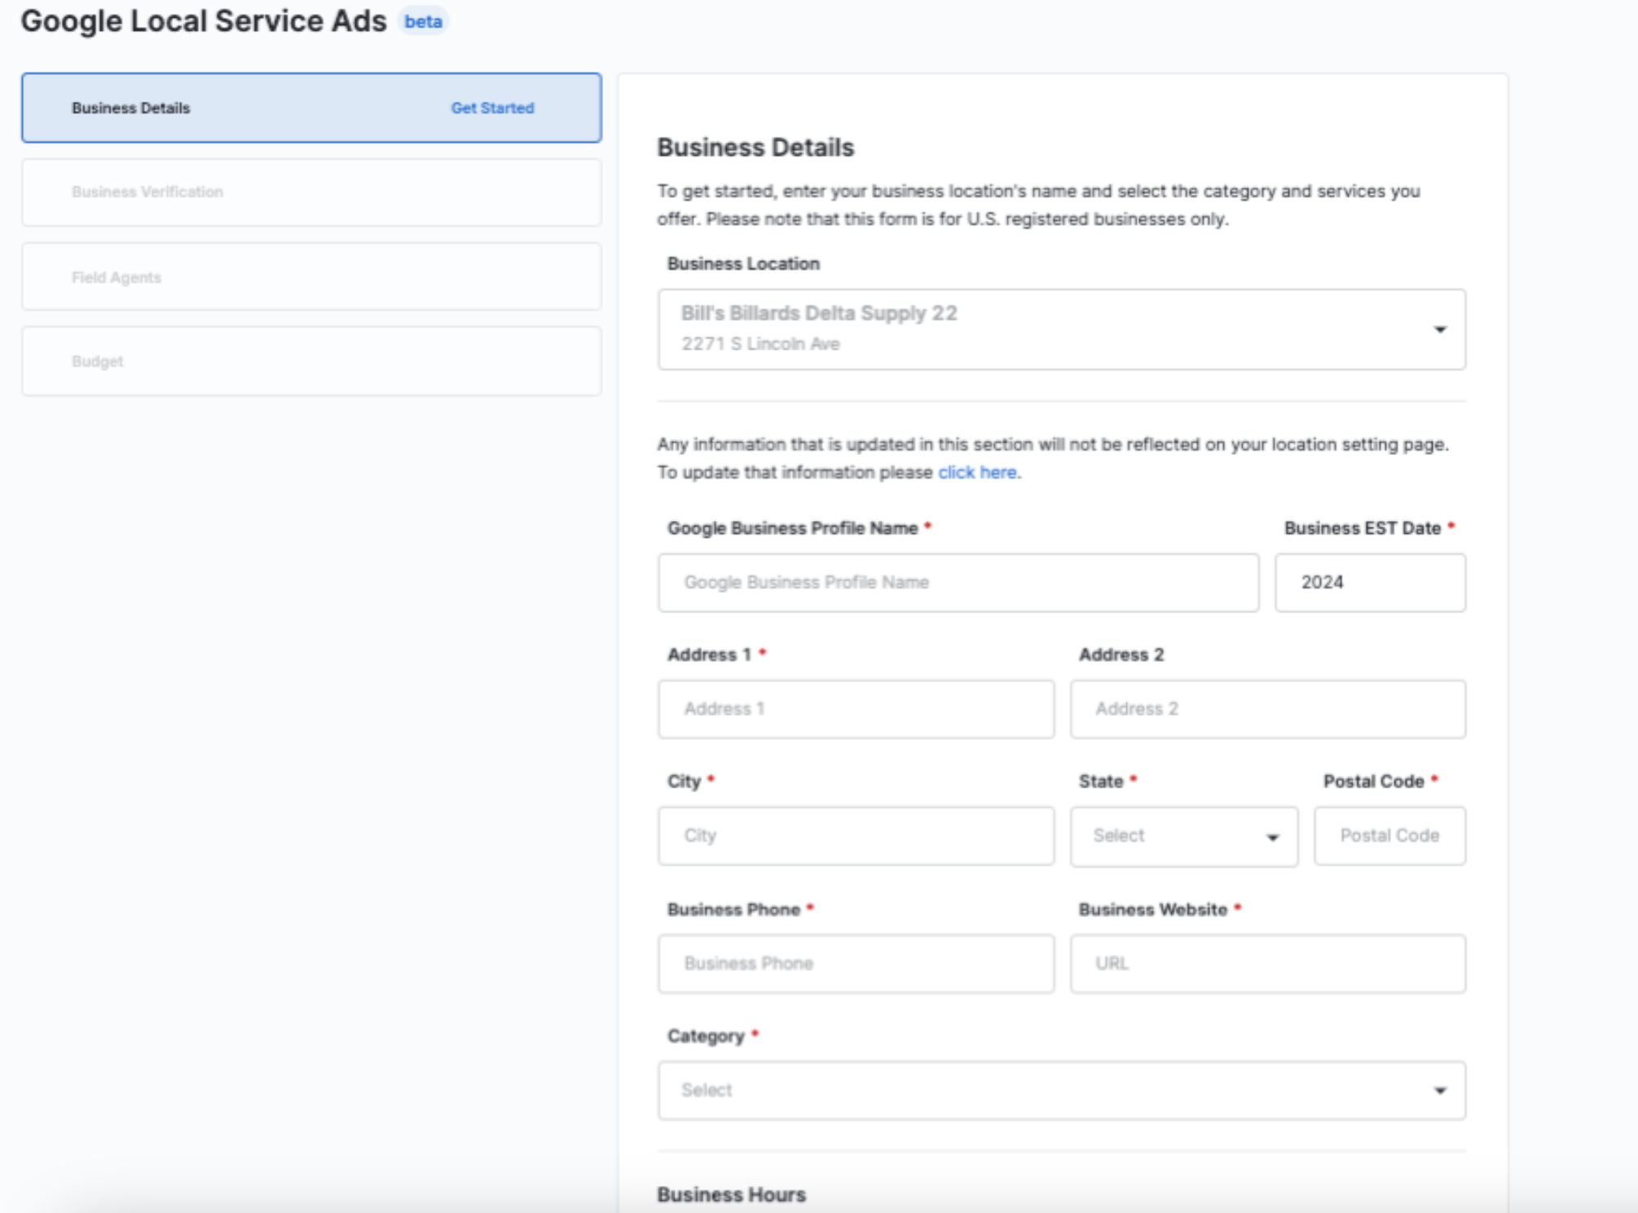The height and width of the screenshot is (1213, 1638).
Task: Click the City text field
Action: tap(855, 836)
